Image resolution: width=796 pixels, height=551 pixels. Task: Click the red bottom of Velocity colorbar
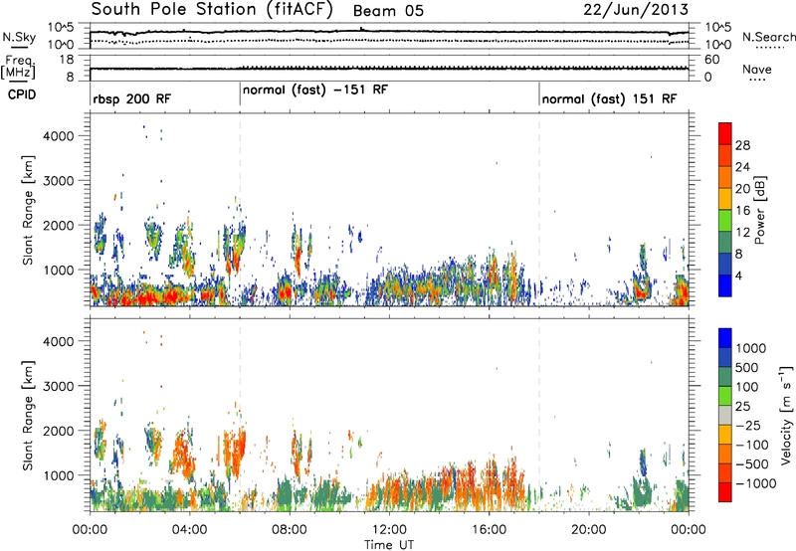pyautogui.click(x=725, y=492)
